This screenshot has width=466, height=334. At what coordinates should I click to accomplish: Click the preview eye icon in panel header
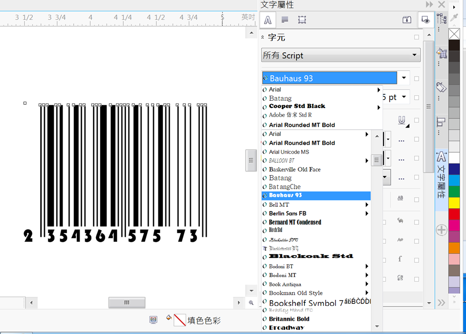(x=425, y=20)
